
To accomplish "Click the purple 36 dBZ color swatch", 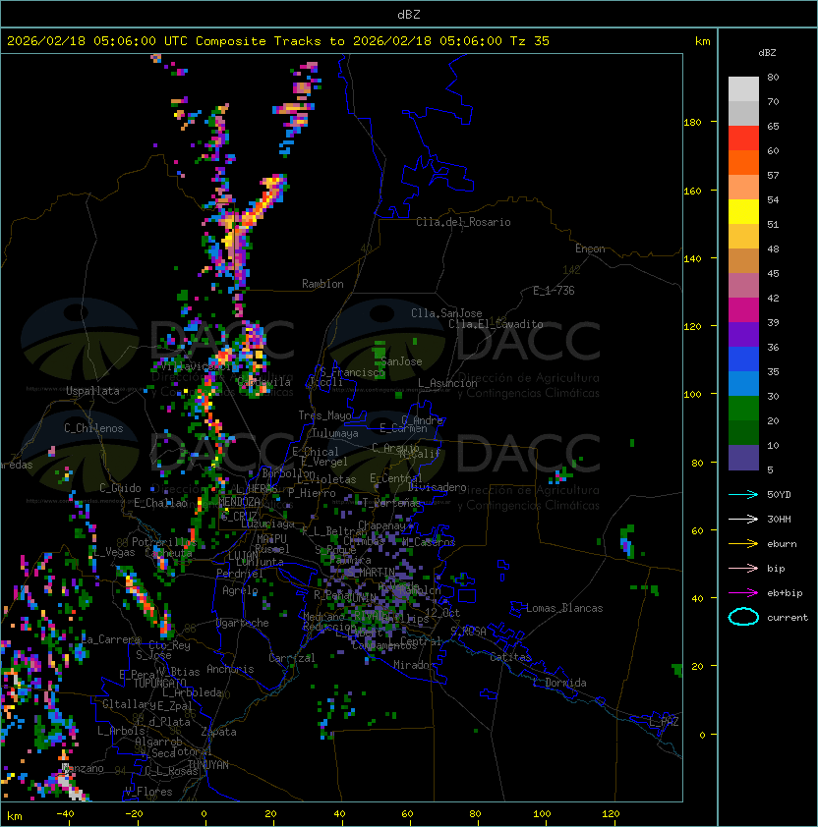I will click(x=743, y=335).
